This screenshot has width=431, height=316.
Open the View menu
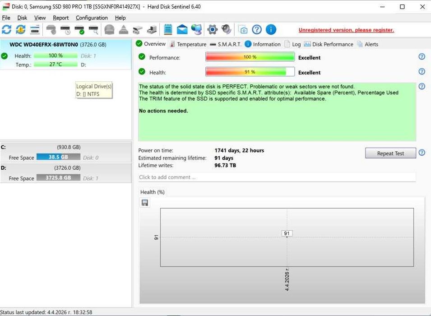[40, 18]
